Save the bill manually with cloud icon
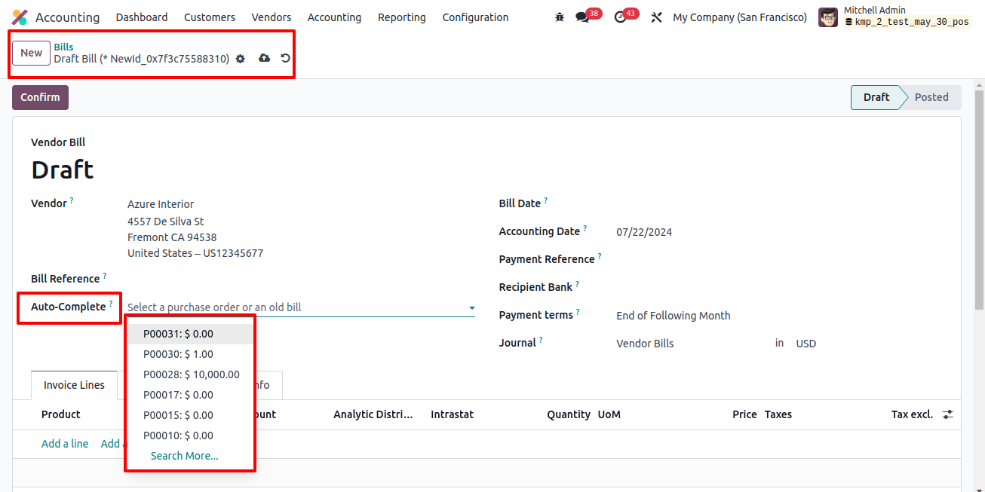This screenshot has width=985, height=492. pyautogui.click(x=264, y=58)
